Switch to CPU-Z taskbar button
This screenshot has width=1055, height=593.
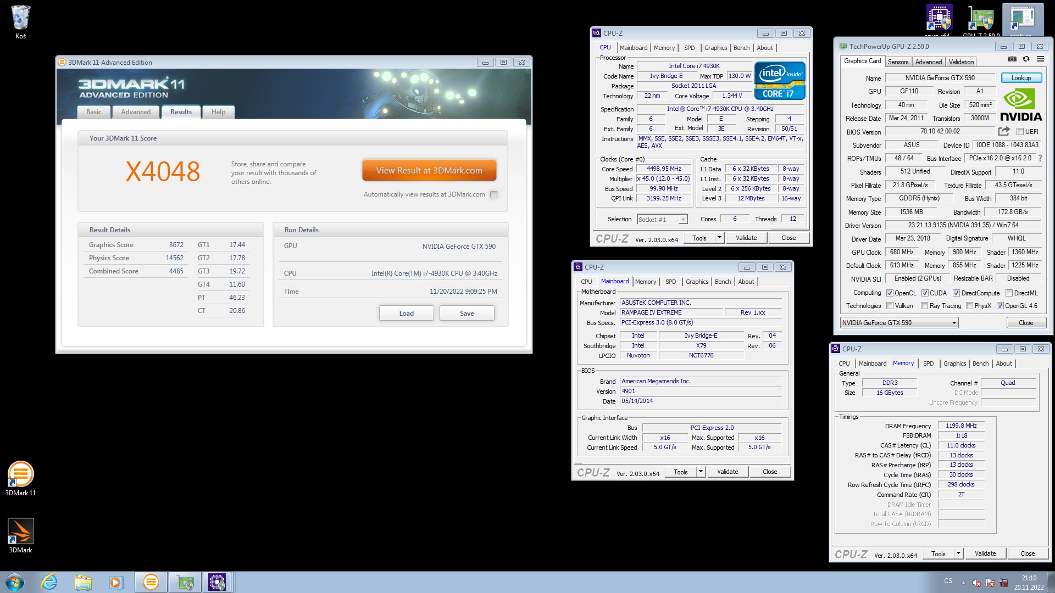click(x=218, y=582)
